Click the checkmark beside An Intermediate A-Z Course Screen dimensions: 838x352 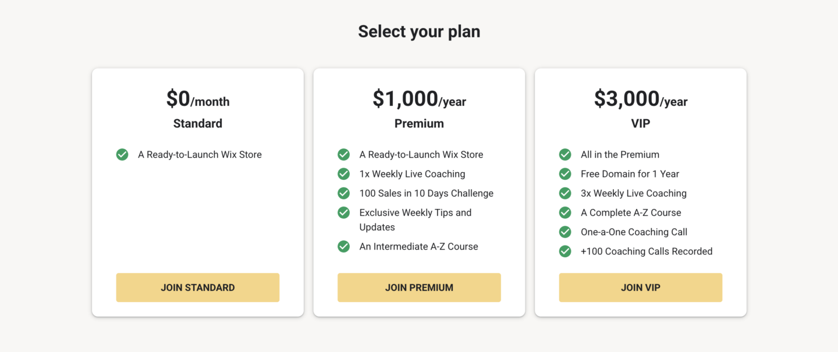pos(344,247)
